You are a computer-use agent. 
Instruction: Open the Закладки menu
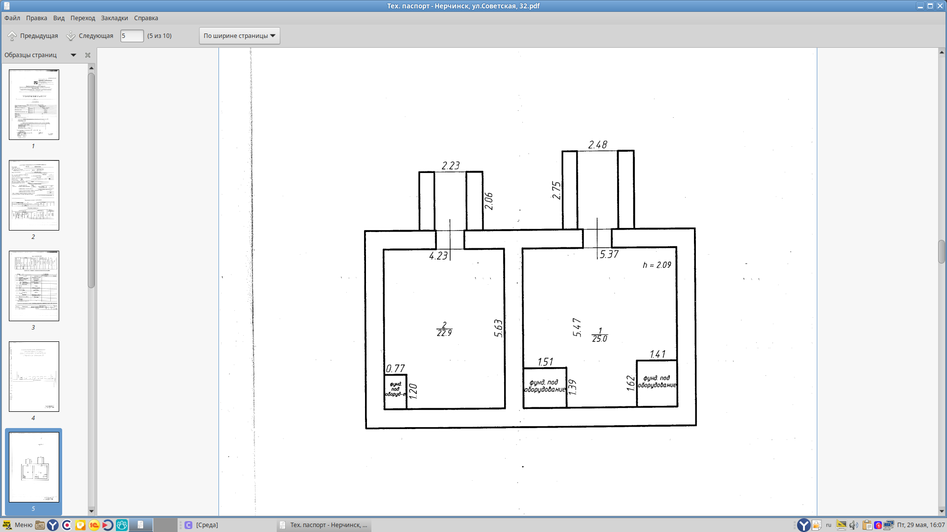114,18
